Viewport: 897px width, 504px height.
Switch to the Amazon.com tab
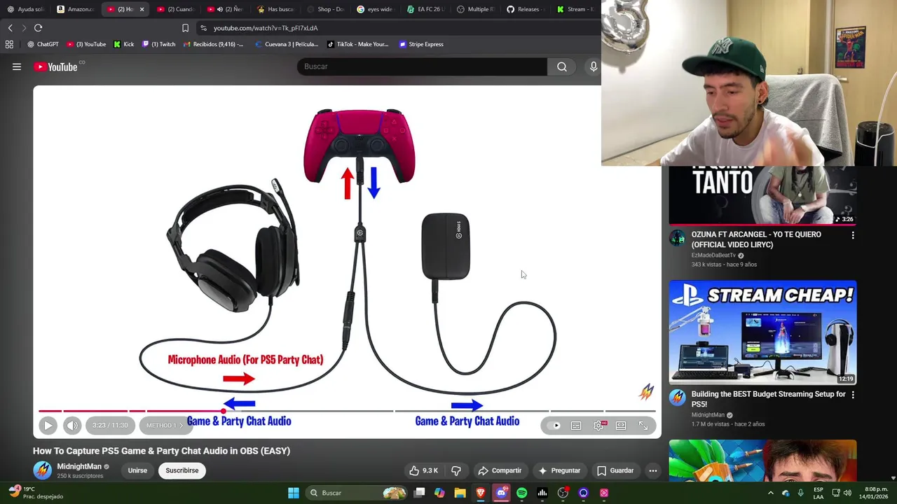pyautogui.click(x=76, y=9)
